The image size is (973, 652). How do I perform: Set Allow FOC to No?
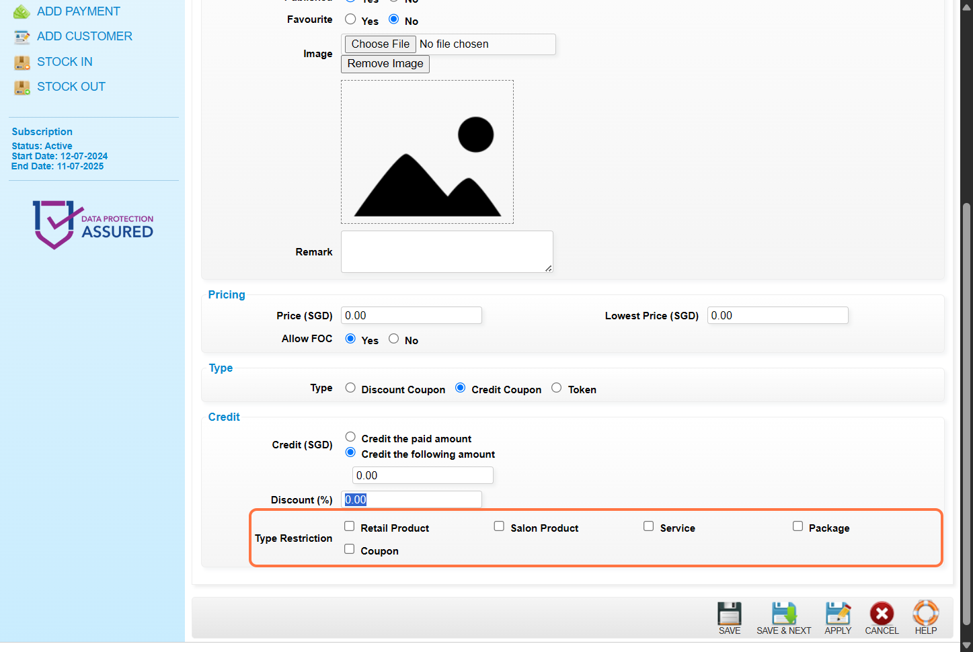394,339
